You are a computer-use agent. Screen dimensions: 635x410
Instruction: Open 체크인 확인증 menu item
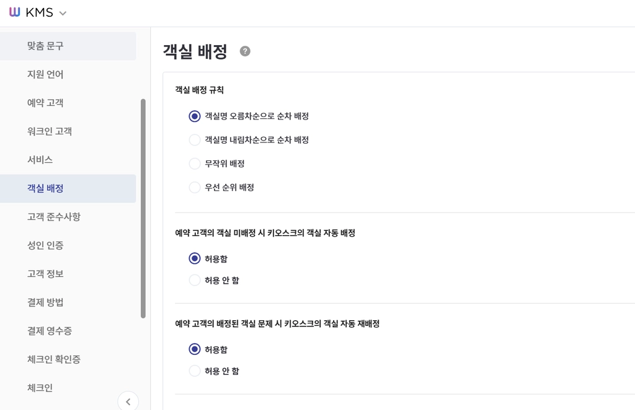tap(68, 359)
